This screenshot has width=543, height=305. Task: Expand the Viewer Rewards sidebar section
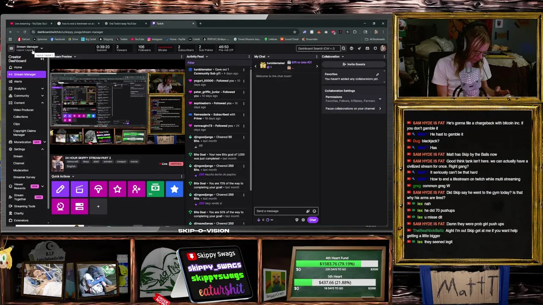point(43,186)
